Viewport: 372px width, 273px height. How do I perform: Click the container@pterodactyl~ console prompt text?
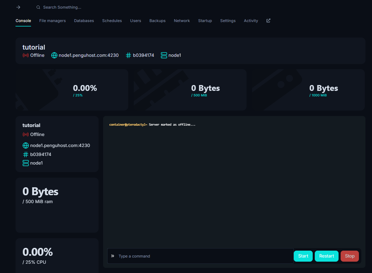tap(128, 124)
